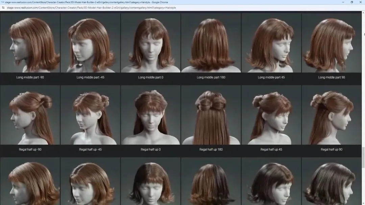Image resolution: width=365 pixels, height=205 pixels.
Task: Open the Regal half up -90 thumbnail
Action: click(x=30, y=115)
